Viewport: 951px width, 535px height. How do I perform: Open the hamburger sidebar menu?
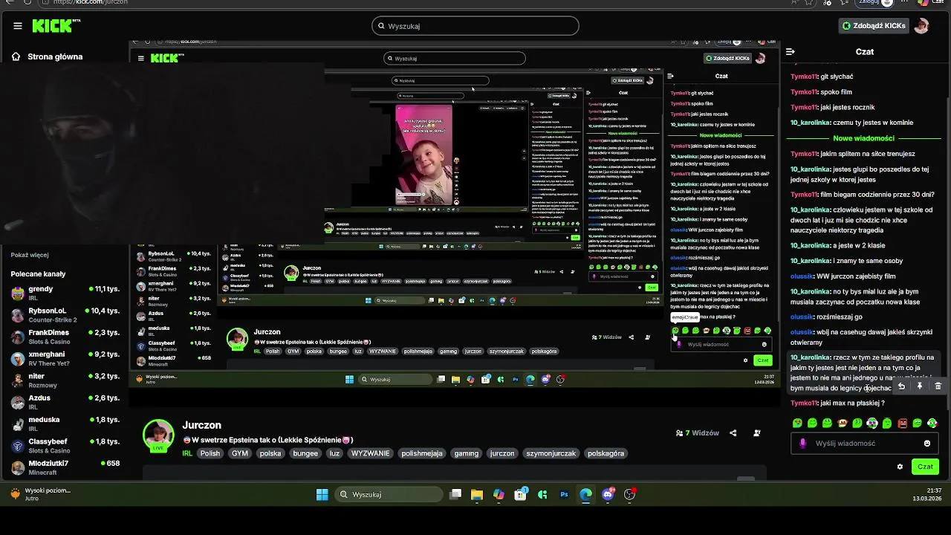point(18,26)
